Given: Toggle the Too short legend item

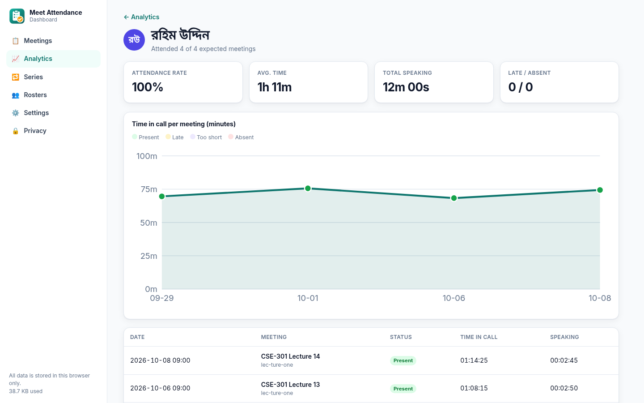Looking at the screenshot, I should (x=206, y=137).
